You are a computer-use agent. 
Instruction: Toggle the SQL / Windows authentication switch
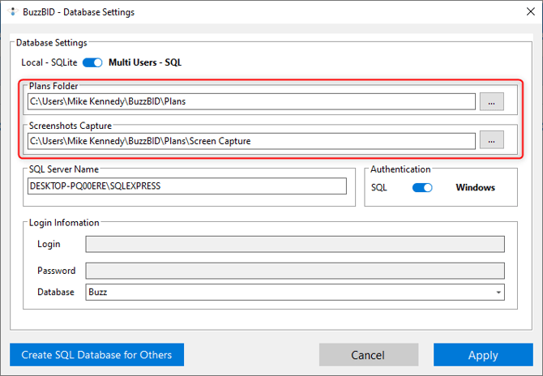(422, 187)
